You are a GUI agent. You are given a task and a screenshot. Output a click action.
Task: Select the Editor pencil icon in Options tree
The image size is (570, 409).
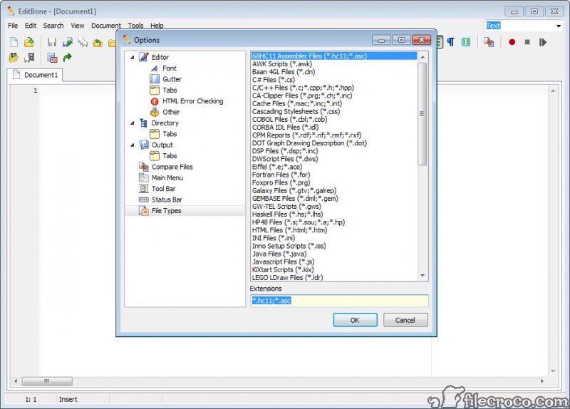click(144, 57)
